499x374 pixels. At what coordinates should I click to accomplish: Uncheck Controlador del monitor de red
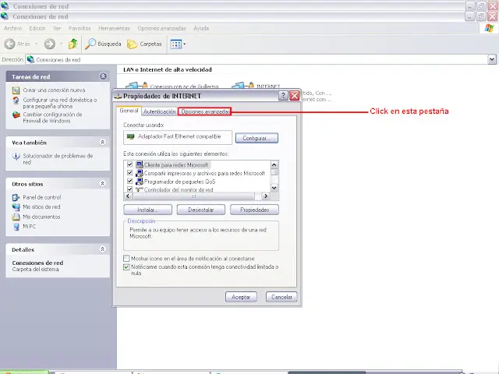point(129,189)
